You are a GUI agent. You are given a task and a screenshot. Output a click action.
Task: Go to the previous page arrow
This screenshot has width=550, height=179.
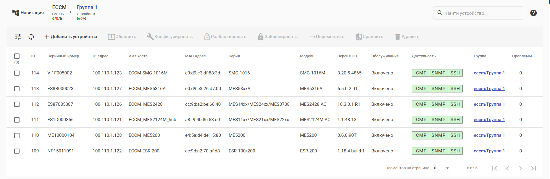507,168
